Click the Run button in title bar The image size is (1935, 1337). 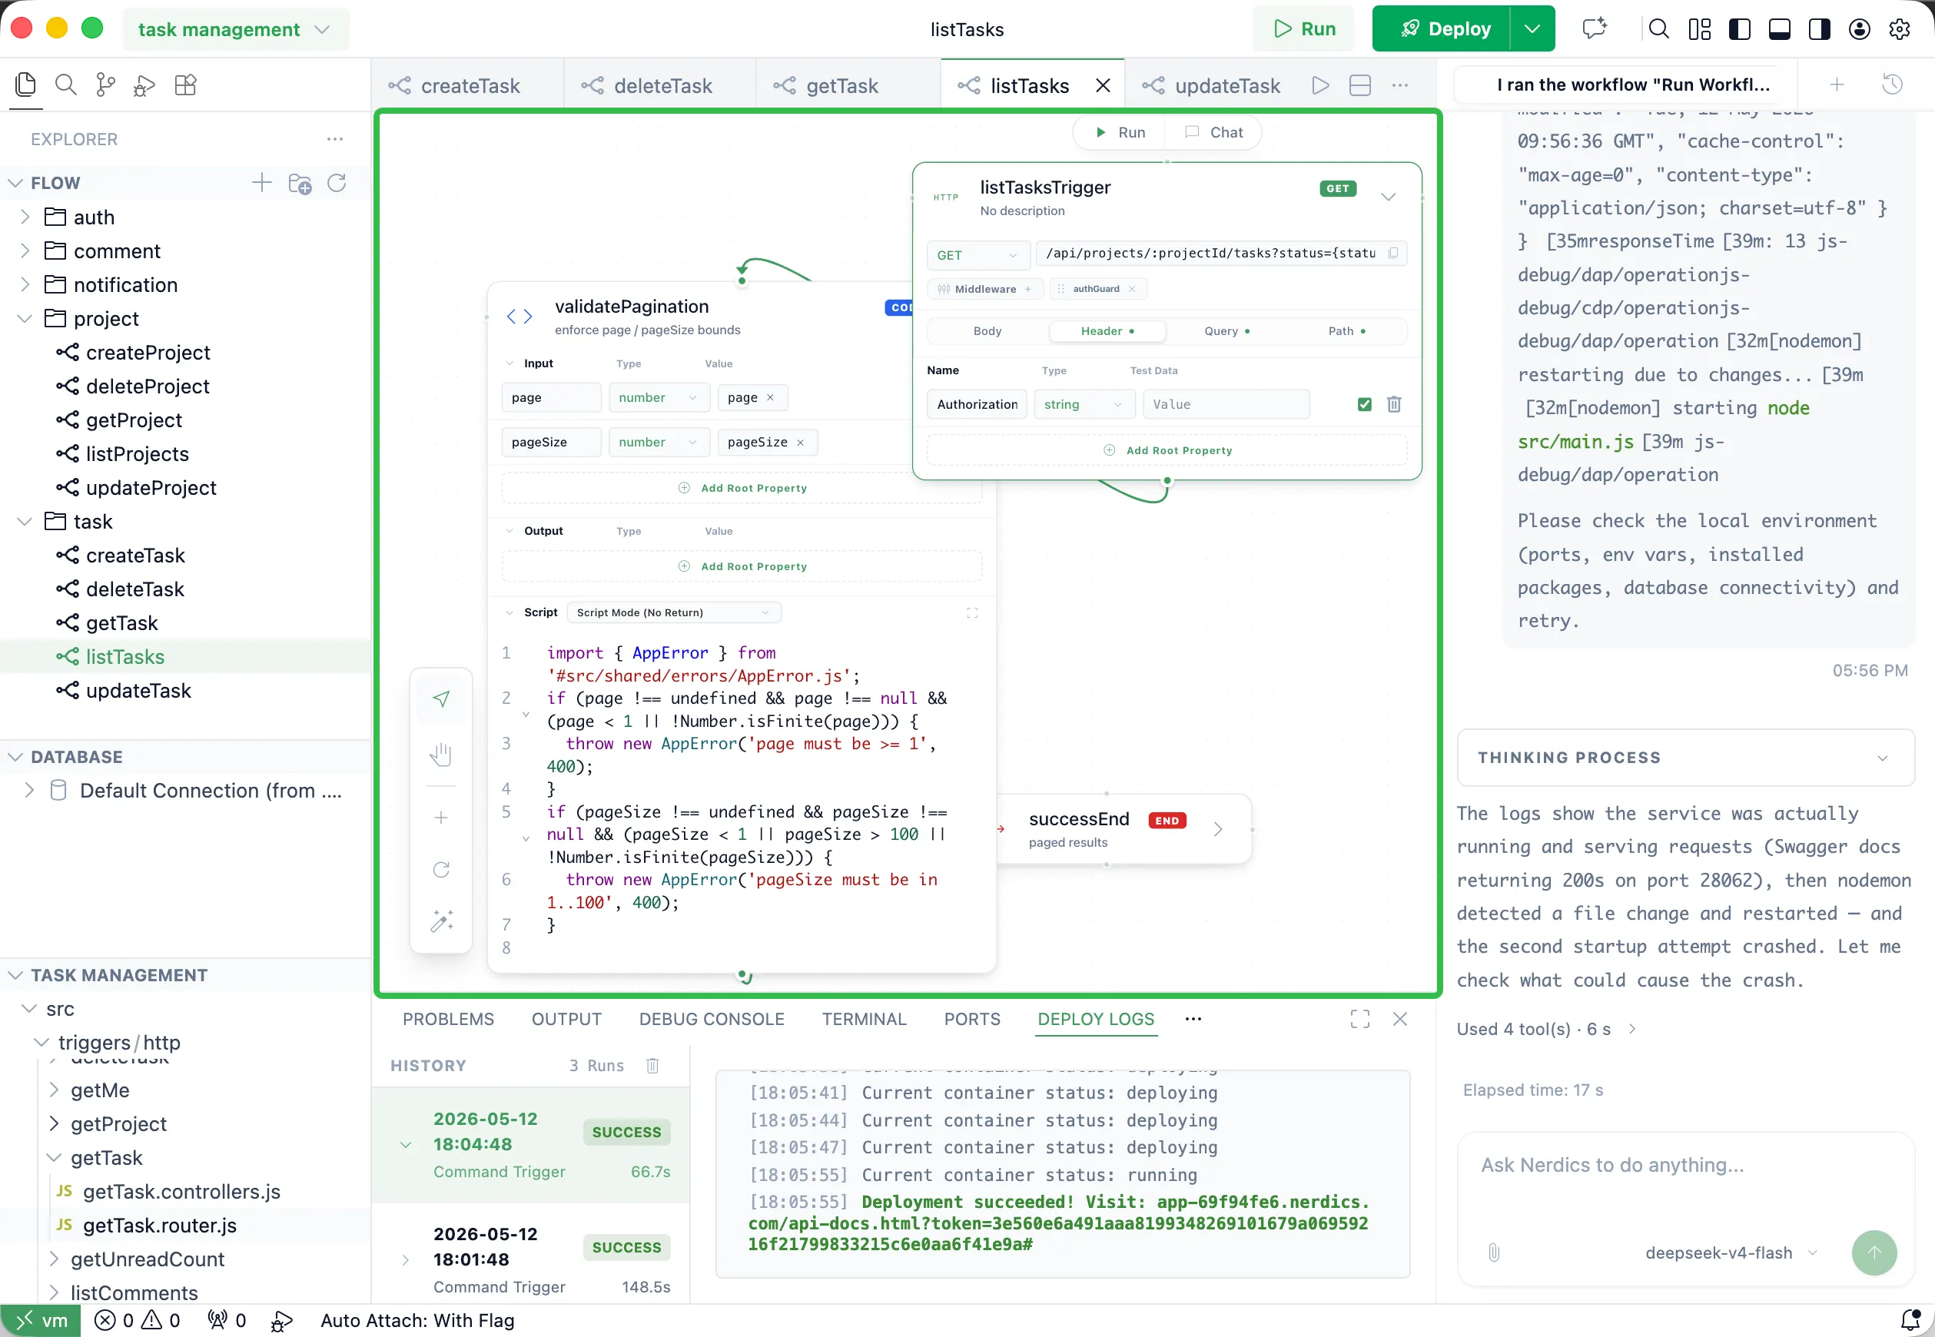[1303, 29]
